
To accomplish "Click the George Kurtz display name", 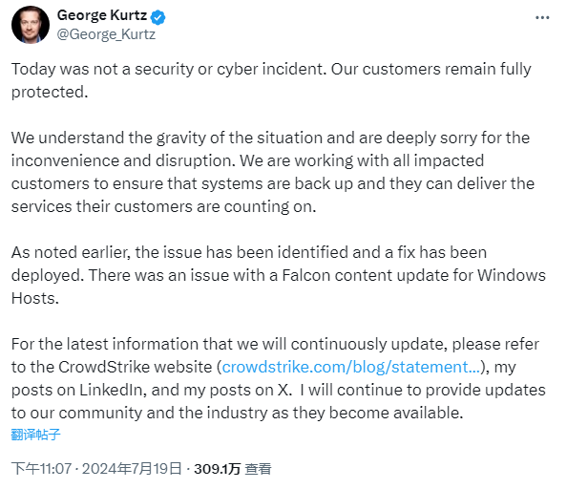I will click(102, 15).
